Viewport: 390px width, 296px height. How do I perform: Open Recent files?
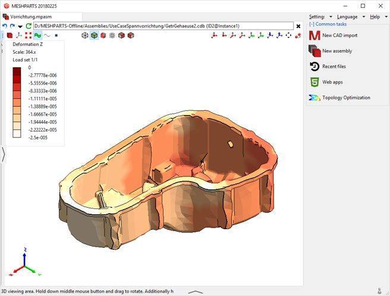[x=334, y=67]
